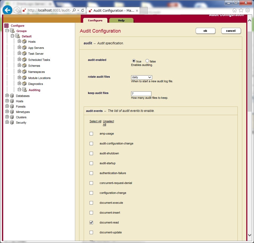The height and width of the screenshot is (243, 254).
Task: Click the Namespaces package icon
Action: tap(24, 72)
